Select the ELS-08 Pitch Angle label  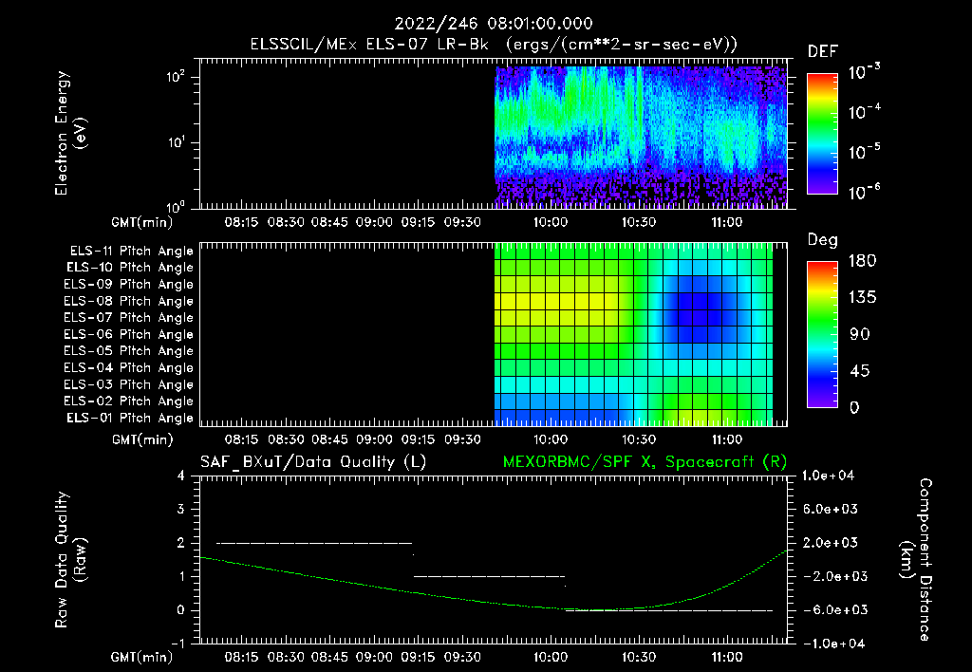pos(129,301)
